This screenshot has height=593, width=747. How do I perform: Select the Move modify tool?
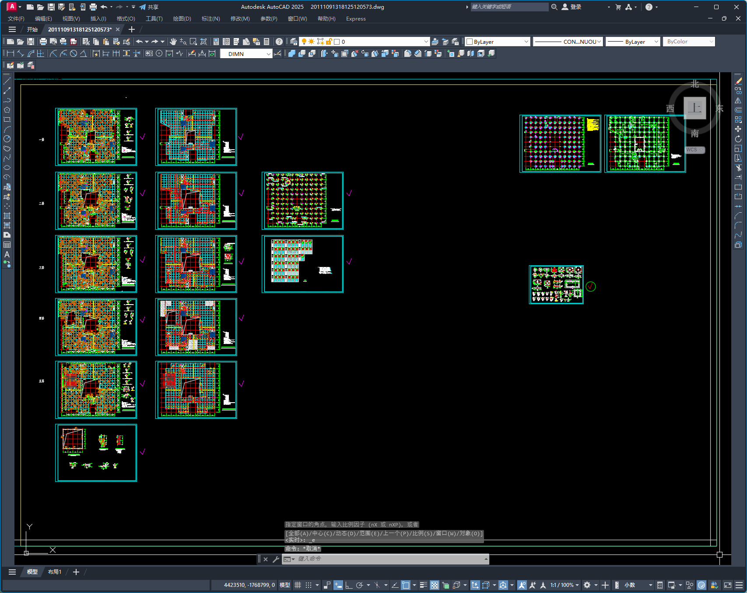(x=738, y=129)
